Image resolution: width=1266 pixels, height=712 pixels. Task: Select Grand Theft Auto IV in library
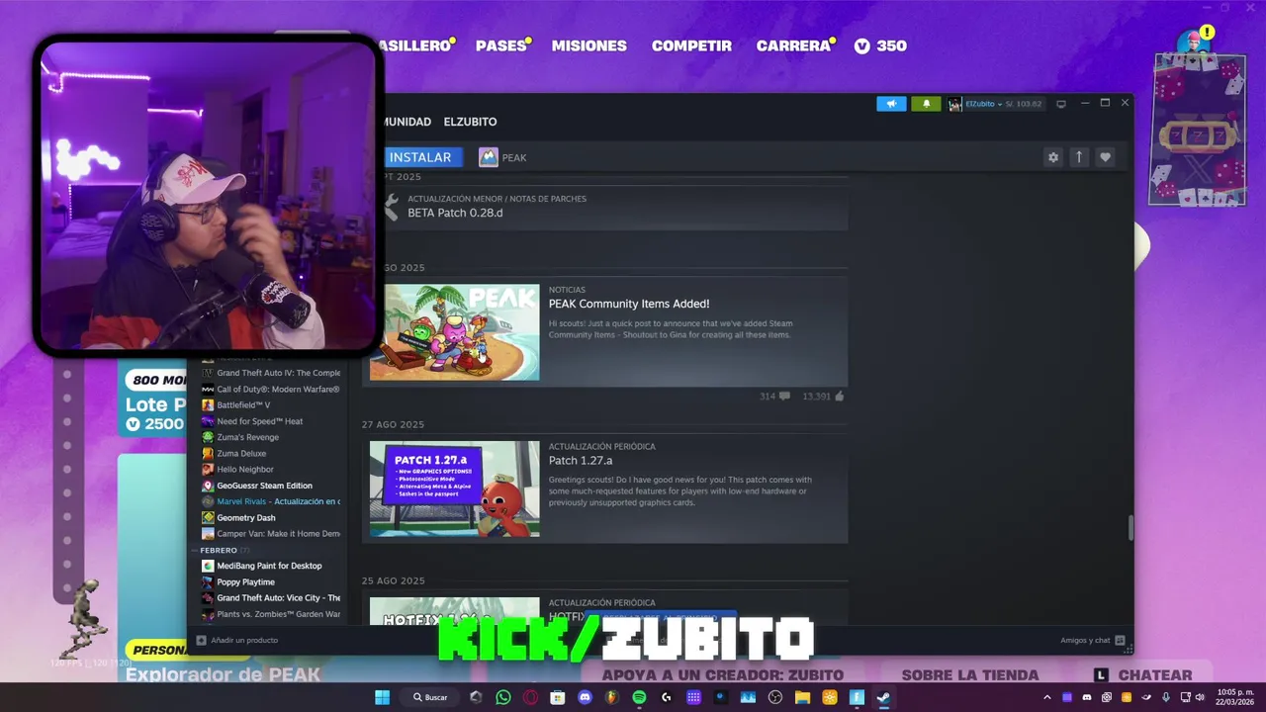pos(271,373)
